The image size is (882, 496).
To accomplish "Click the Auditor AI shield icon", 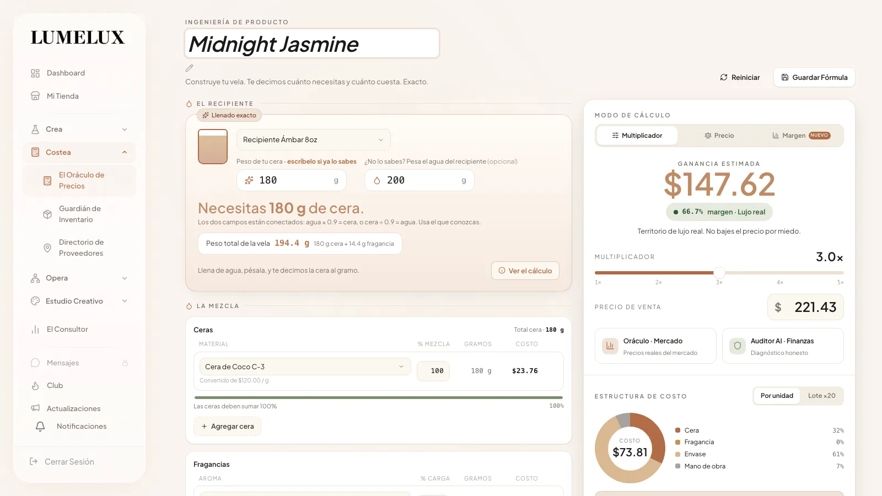I will (x=738, y=346).
